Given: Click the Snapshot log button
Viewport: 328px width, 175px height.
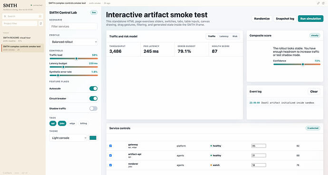Looking at the screenshot, I should (x=285, y=19).
